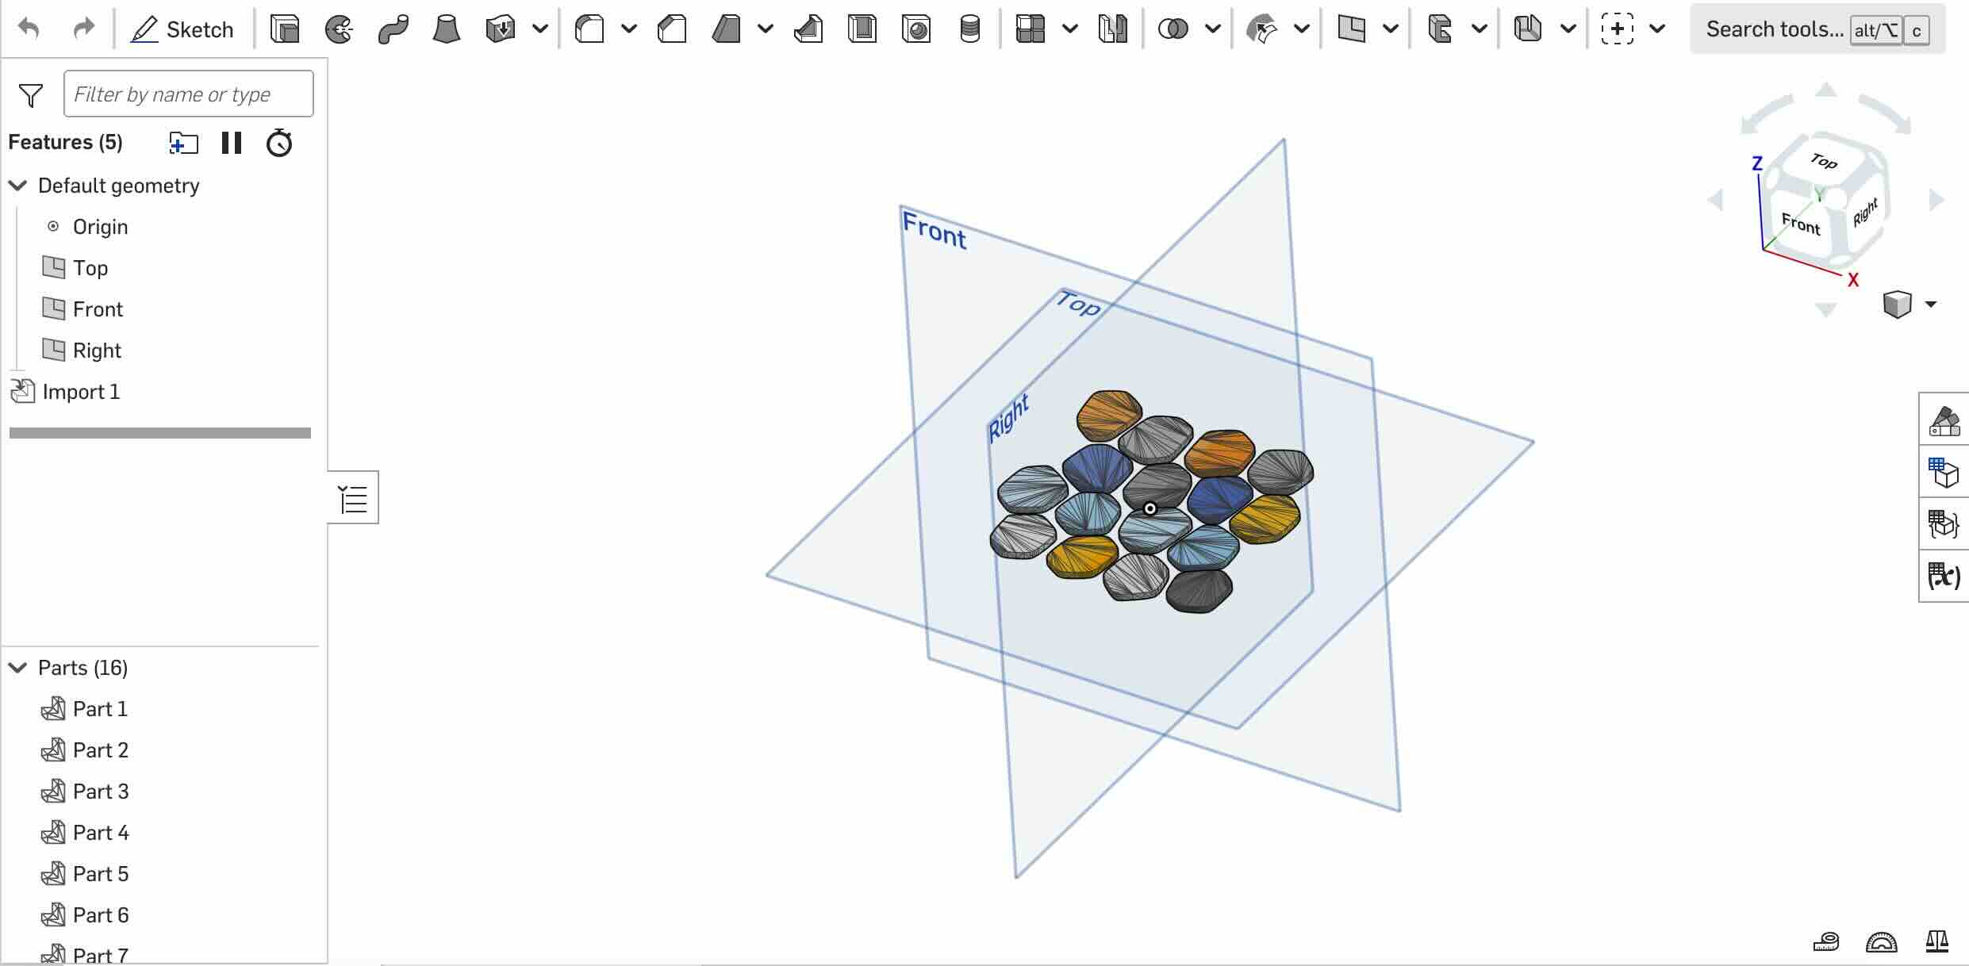Select the Fillet tool icon
The image size is (1969, 966).
coord(589,29)
